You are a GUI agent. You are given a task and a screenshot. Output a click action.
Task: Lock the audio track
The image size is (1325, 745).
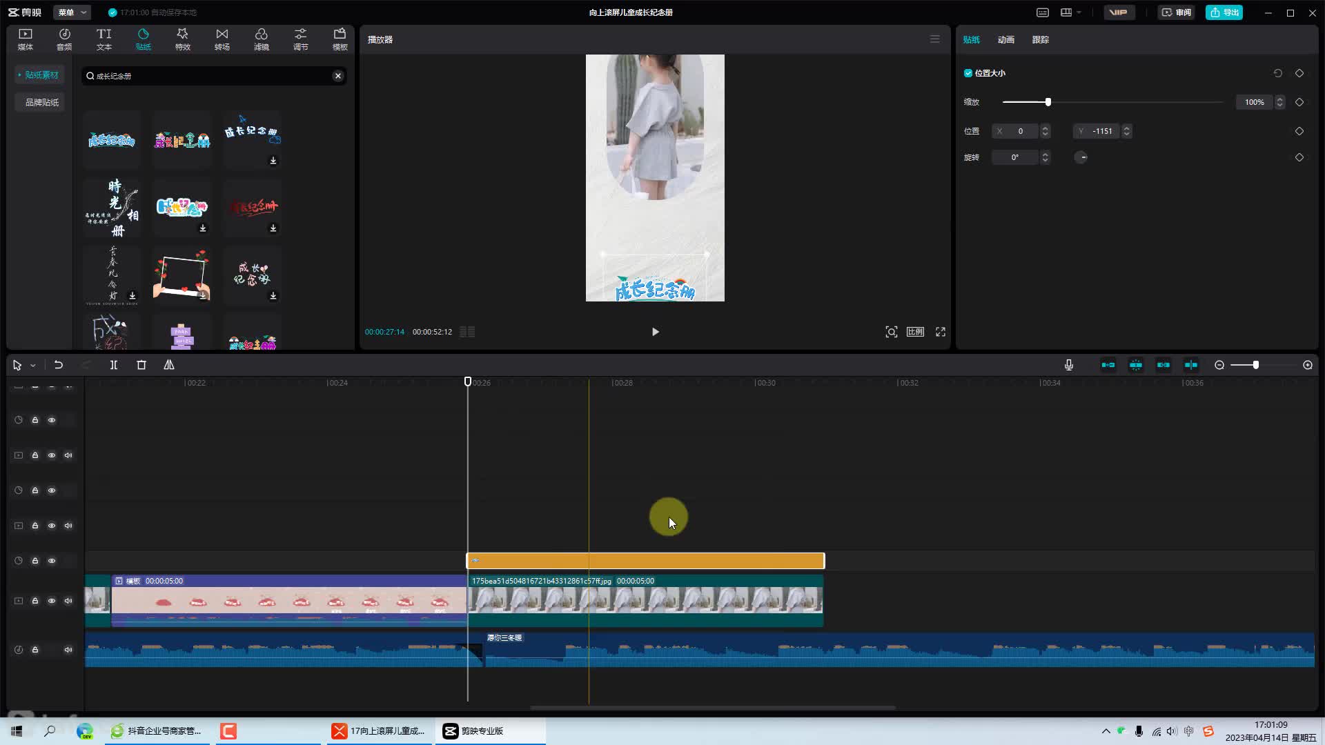(35, 650)
